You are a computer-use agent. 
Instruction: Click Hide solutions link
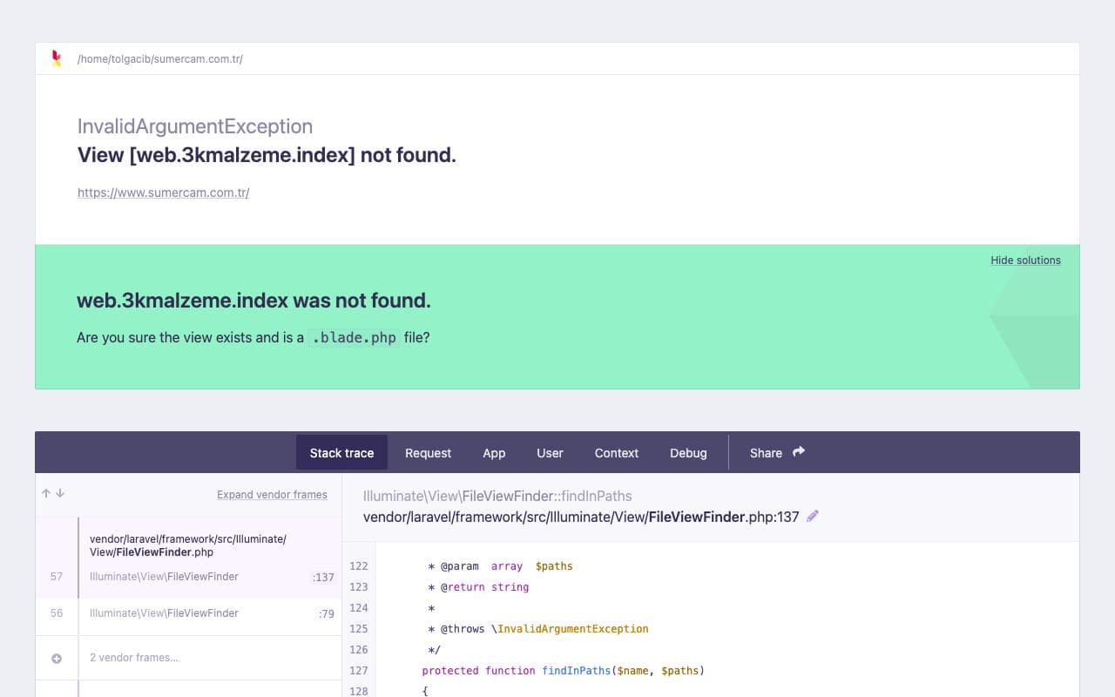1025,260
